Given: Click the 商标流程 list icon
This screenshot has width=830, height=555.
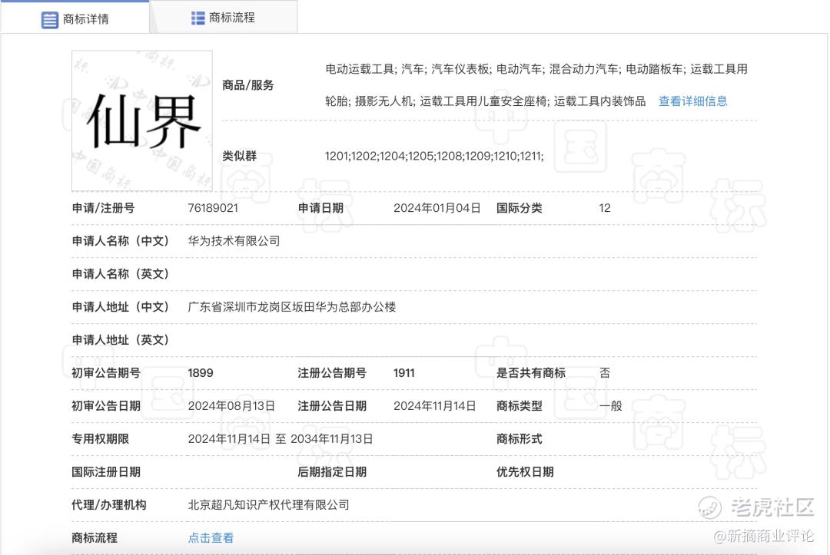Looking at the screenshot, I should 198,18.
